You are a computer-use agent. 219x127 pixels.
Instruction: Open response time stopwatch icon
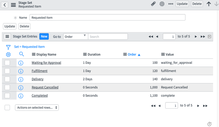tap(209, 124)
